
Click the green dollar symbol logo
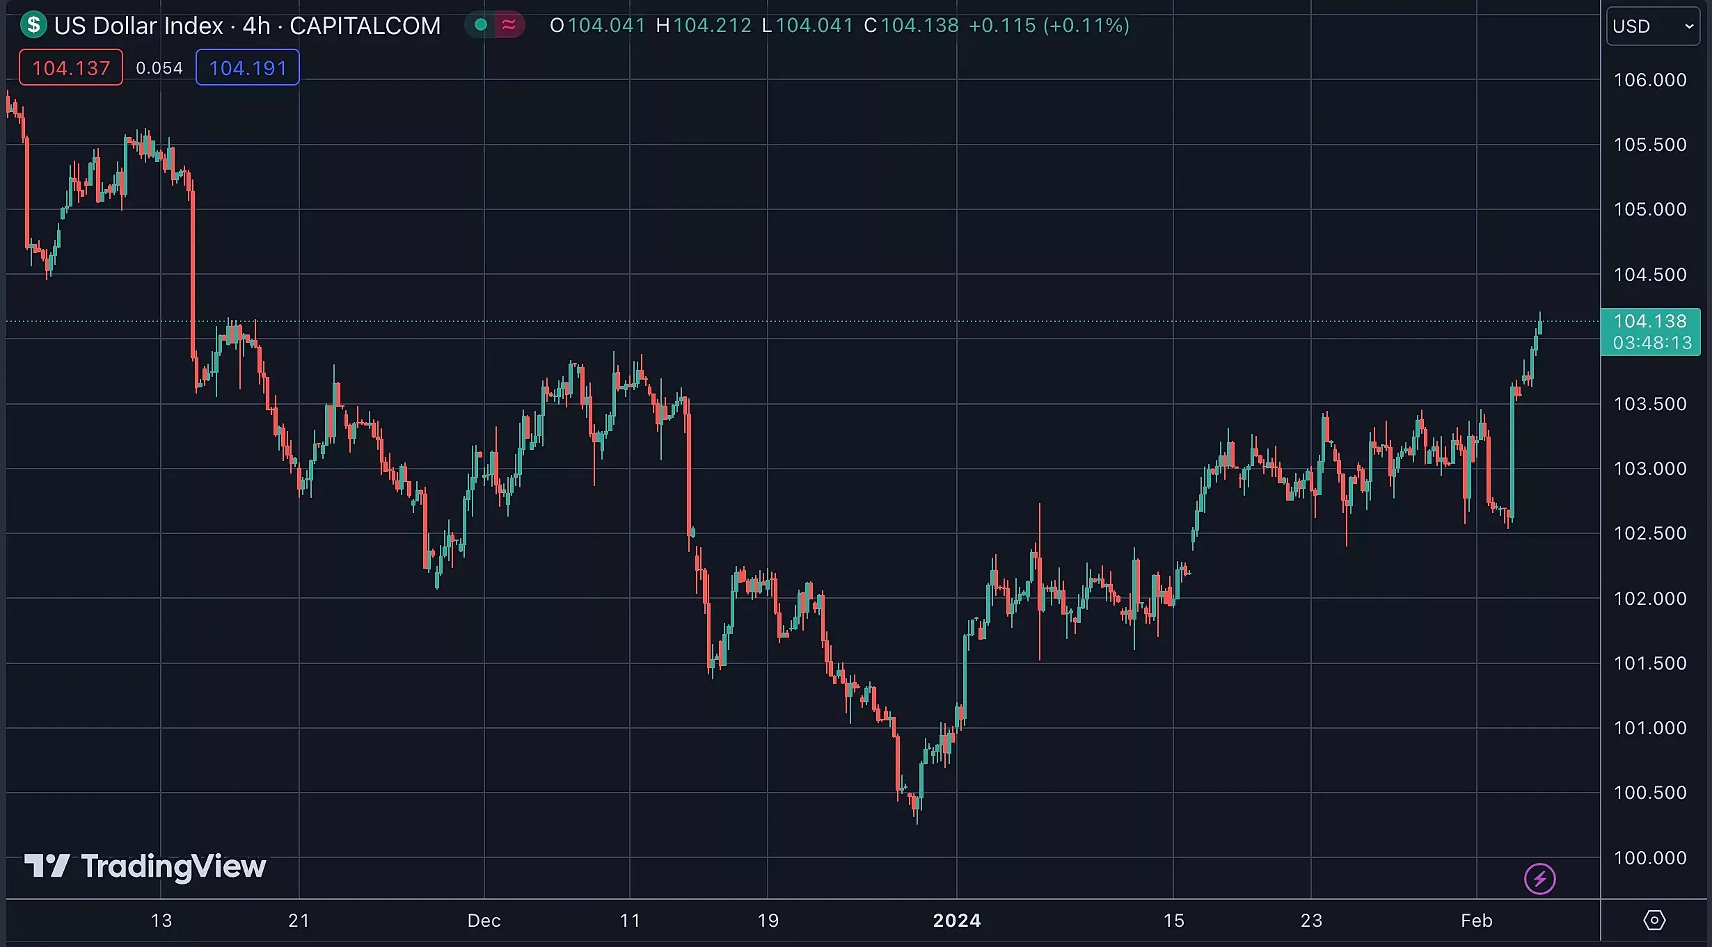[33, 25]
